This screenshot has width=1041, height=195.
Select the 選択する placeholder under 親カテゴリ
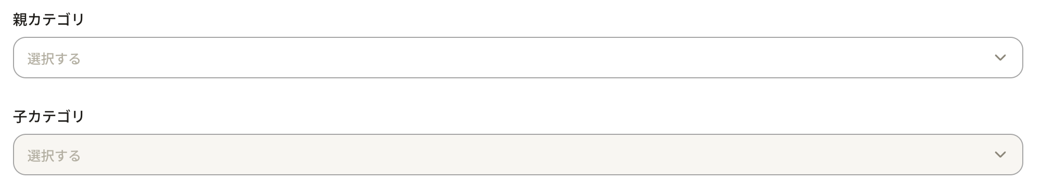54,59
